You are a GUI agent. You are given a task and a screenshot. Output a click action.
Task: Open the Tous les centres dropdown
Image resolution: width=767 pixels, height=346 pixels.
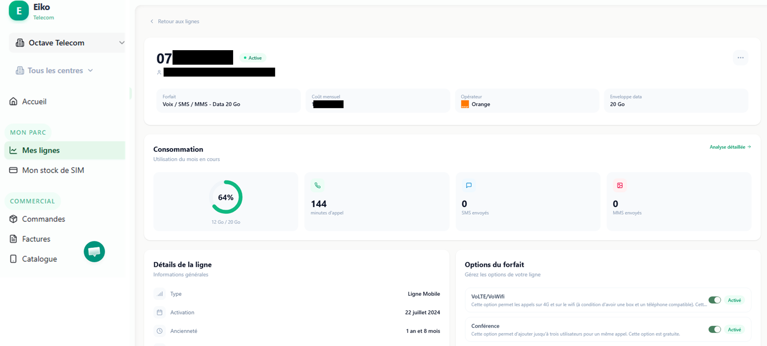(x=55, y=71)
